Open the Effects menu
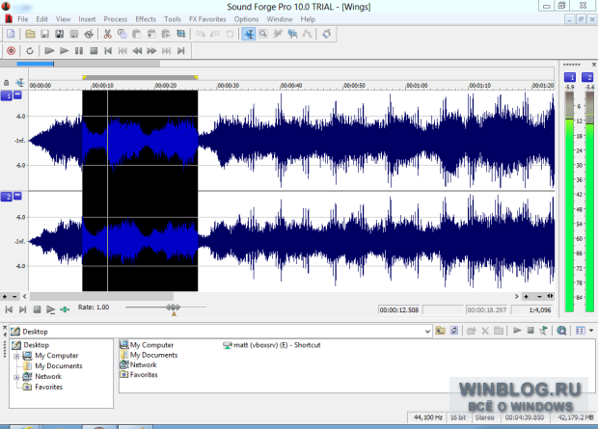The height and width of the screenshot is (429, 598). point(146,19)
